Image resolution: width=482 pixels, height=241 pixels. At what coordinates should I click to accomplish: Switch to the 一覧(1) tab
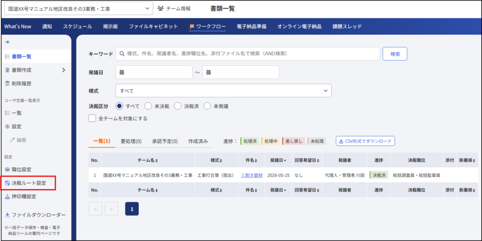coord(102,141)
